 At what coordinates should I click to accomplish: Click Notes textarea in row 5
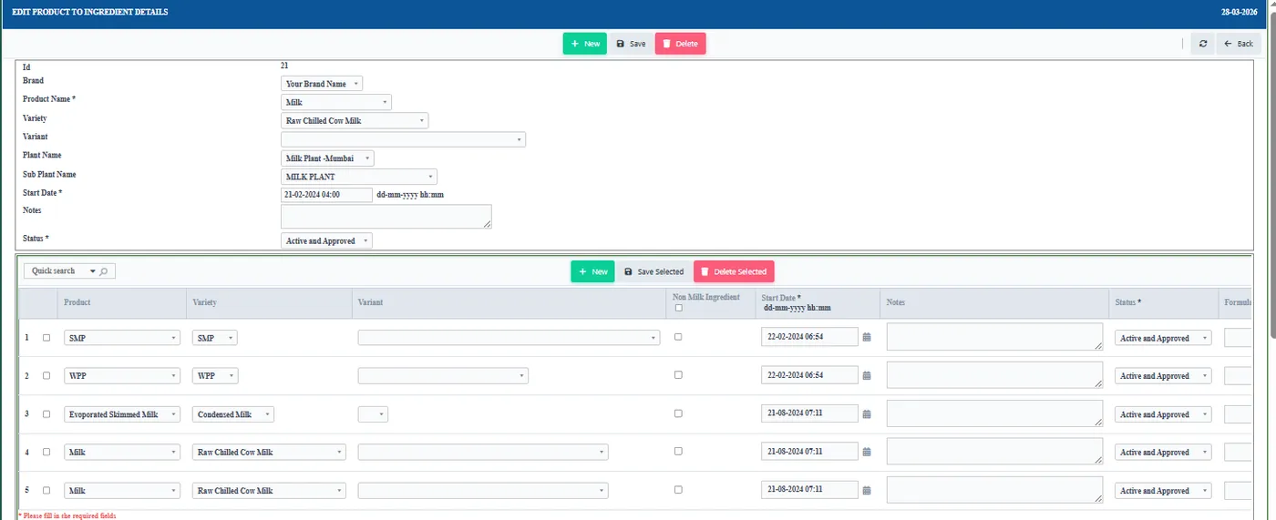[994, 490]
